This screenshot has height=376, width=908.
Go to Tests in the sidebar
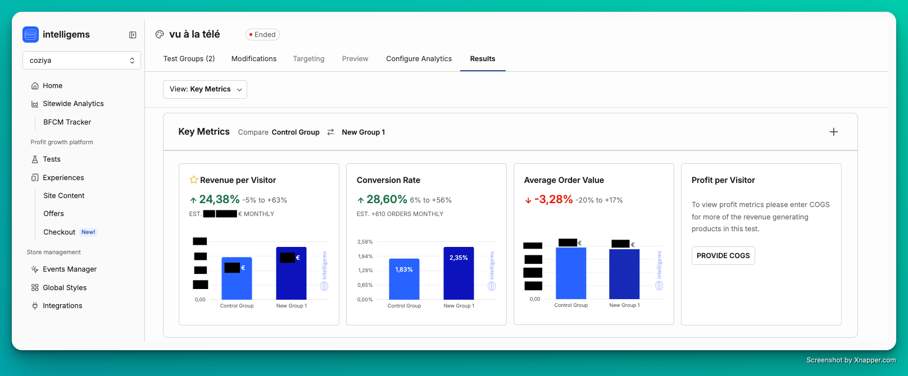51,159
